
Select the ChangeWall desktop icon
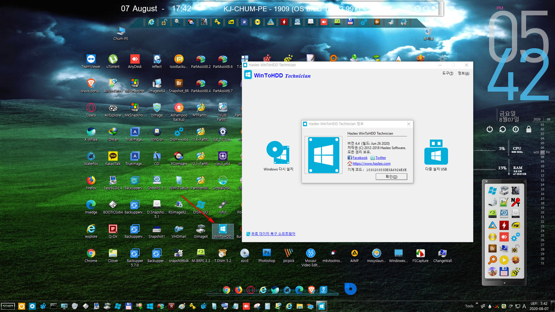click(442, 256)
